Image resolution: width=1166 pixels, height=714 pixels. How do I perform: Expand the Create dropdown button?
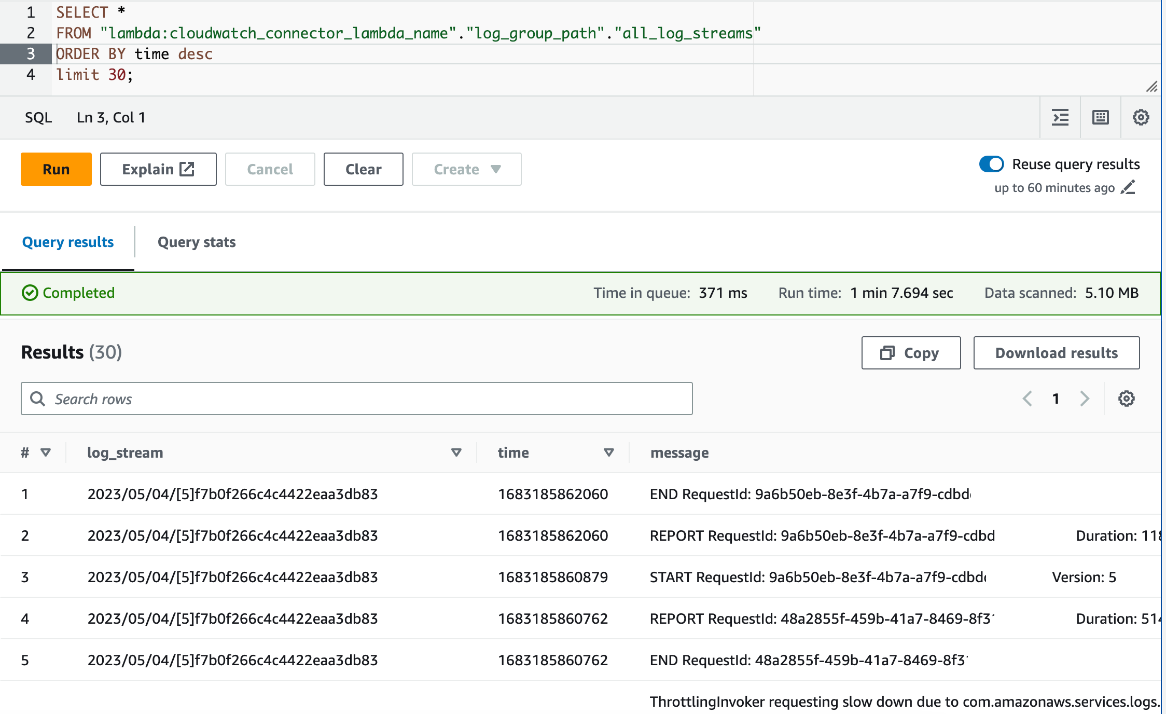pos(466,169)
